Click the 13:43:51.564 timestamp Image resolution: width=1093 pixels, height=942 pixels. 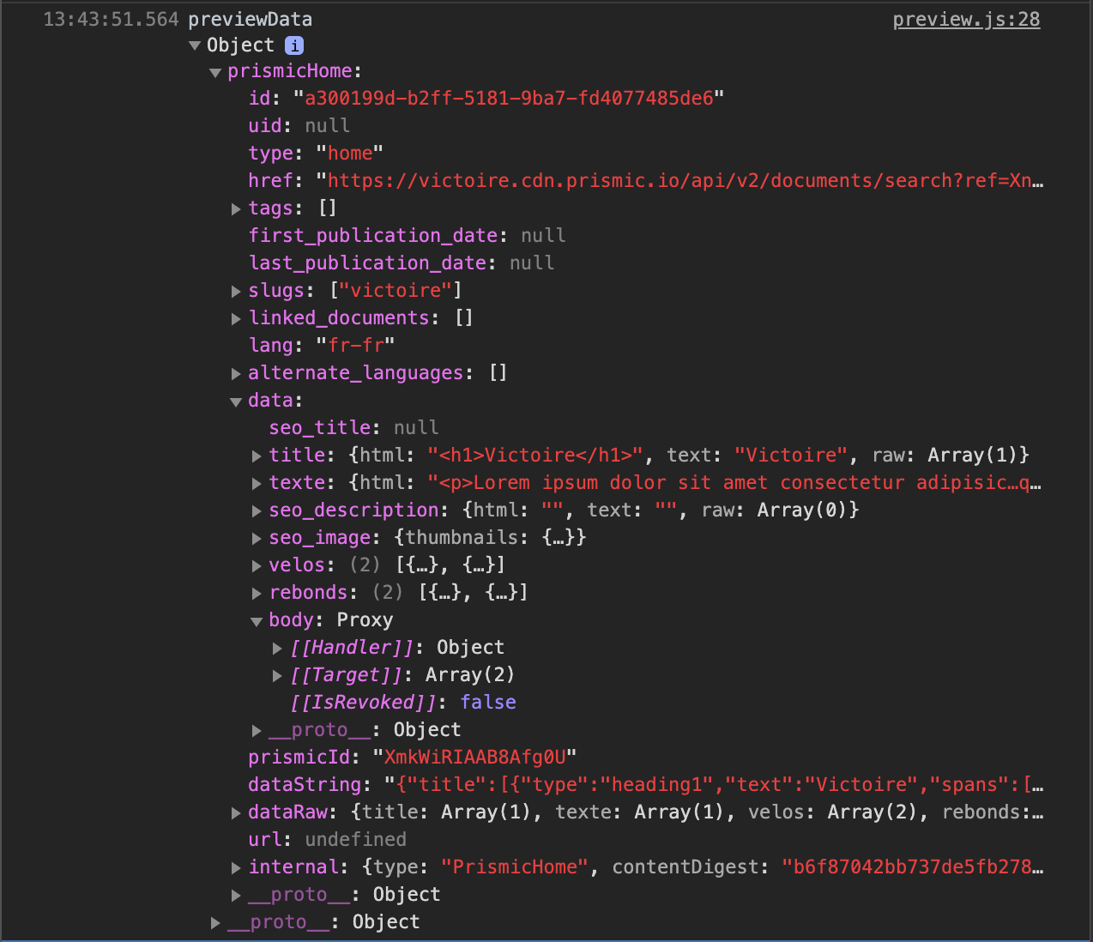pos(111,19)
